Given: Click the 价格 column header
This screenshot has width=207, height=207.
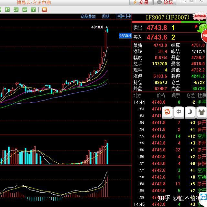Looking at the screenshot, I should (161, 95).
